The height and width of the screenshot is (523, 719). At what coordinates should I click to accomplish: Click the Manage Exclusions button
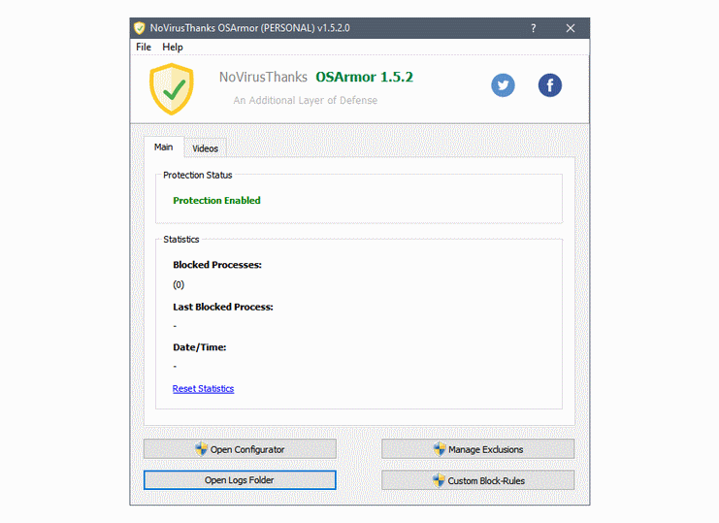coord(477,449)
